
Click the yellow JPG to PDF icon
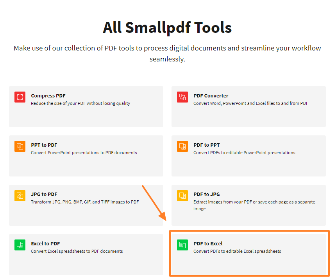pyautogui.click(x=20, y=196)
